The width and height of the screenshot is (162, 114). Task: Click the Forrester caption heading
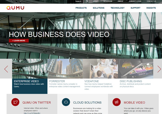pyautogui.click(x=57, y=81)
